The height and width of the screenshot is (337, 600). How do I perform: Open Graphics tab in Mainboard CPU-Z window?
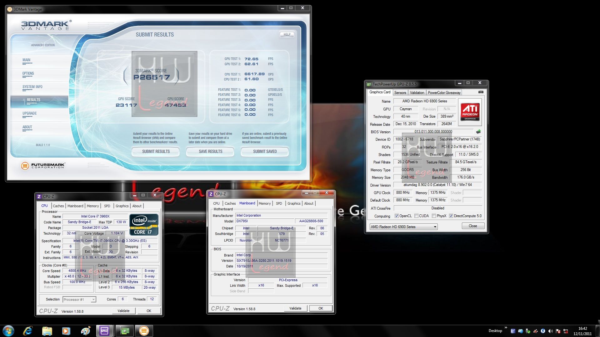[x=294, y=203]
